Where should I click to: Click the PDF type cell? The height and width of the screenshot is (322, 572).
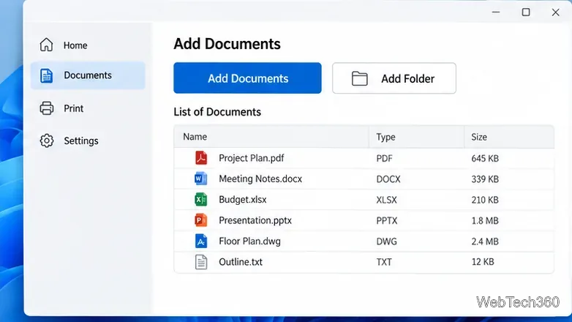pyautogui.click(x=385, y=159)
